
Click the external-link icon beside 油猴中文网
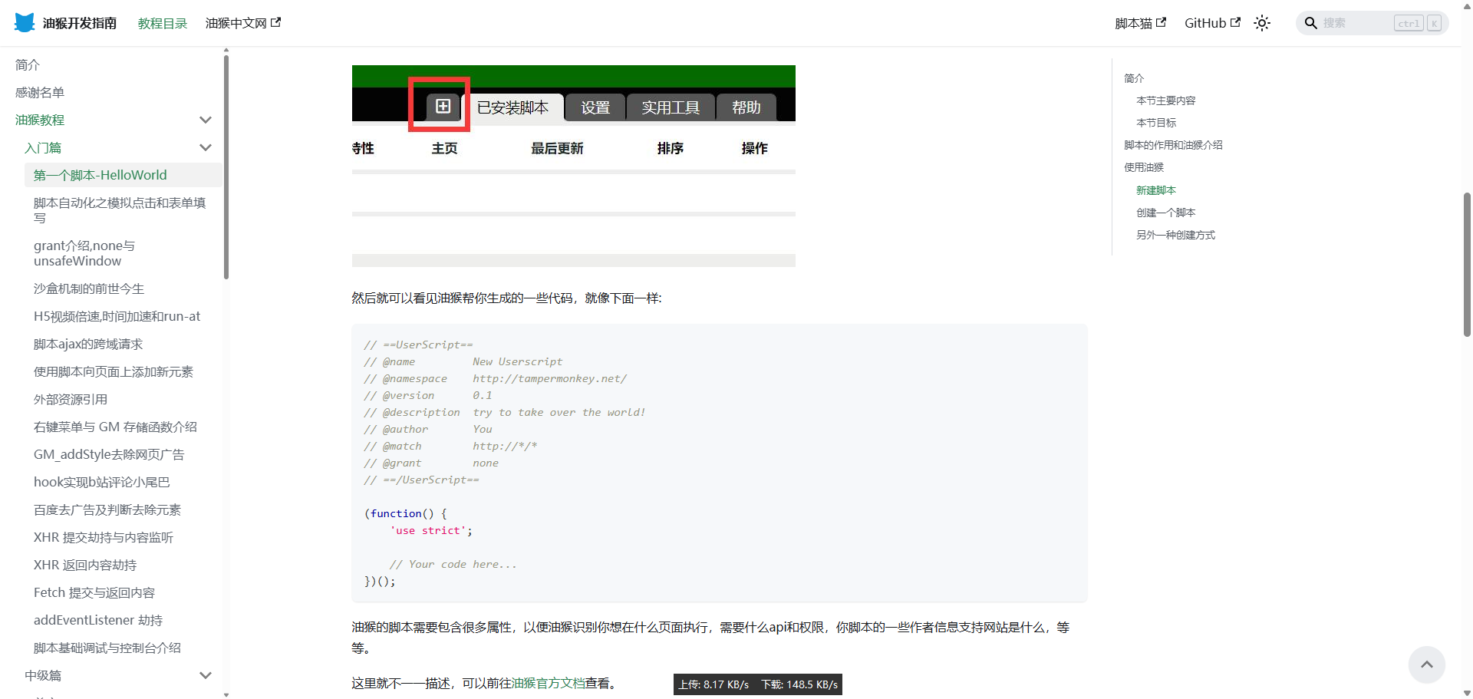pos(277,21)
